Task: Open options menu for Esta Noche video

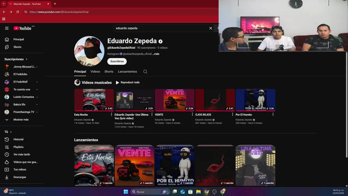Action: coord(111,115)
